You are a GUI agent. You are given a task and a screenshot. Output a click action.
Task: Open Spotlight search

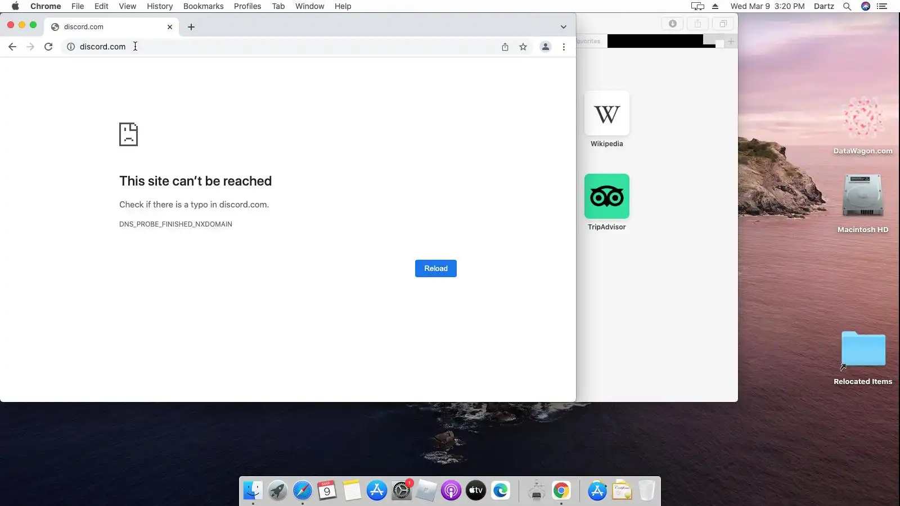(x=847, y=6)
